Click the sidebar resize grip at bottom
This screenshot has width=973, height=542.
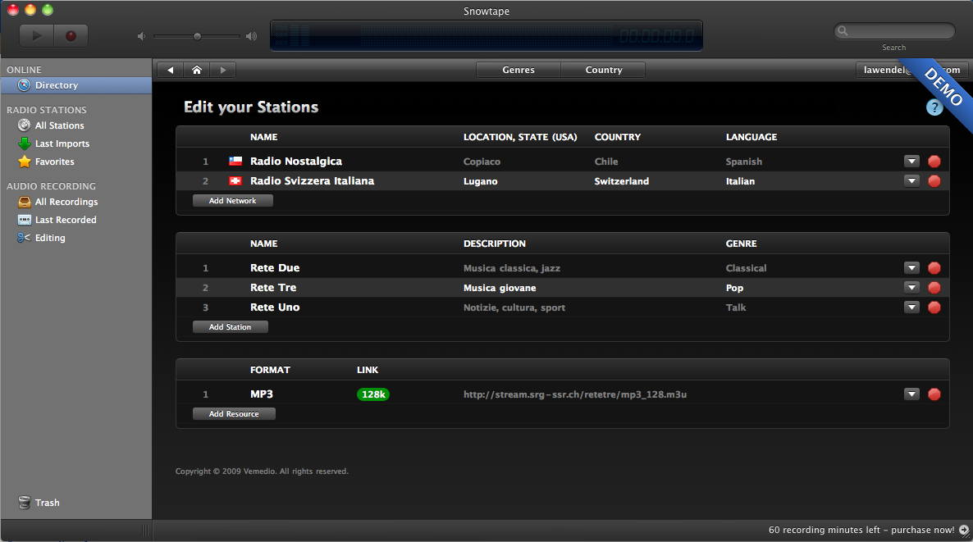[x=145, y=530]
